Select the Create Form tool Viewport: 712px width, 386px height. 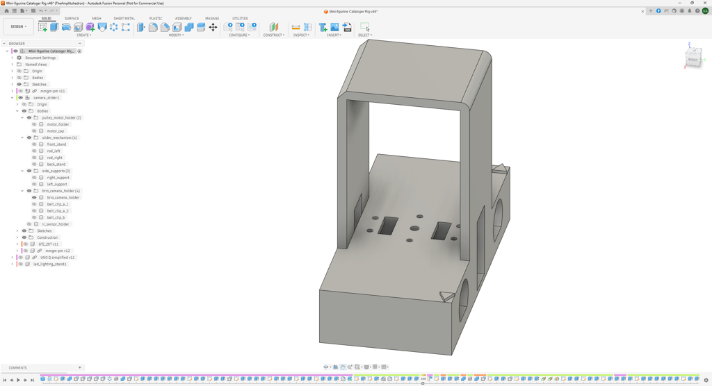tap(90, 27)
